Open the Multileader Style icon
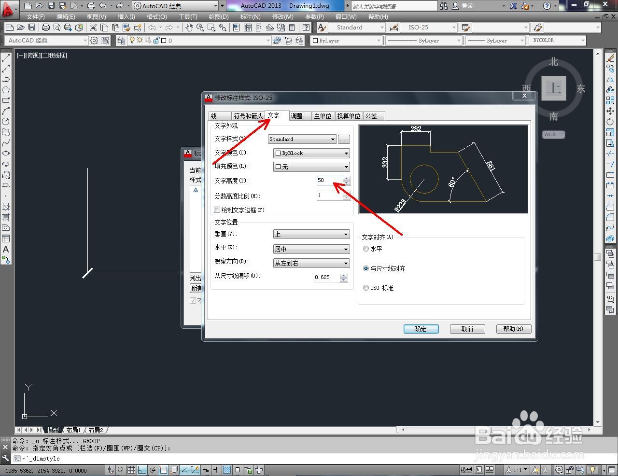Viewport: 618px width, 476px height. tap(538, 28)
